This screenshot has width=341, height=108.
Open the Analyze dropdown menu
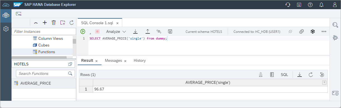pos(116,32)
